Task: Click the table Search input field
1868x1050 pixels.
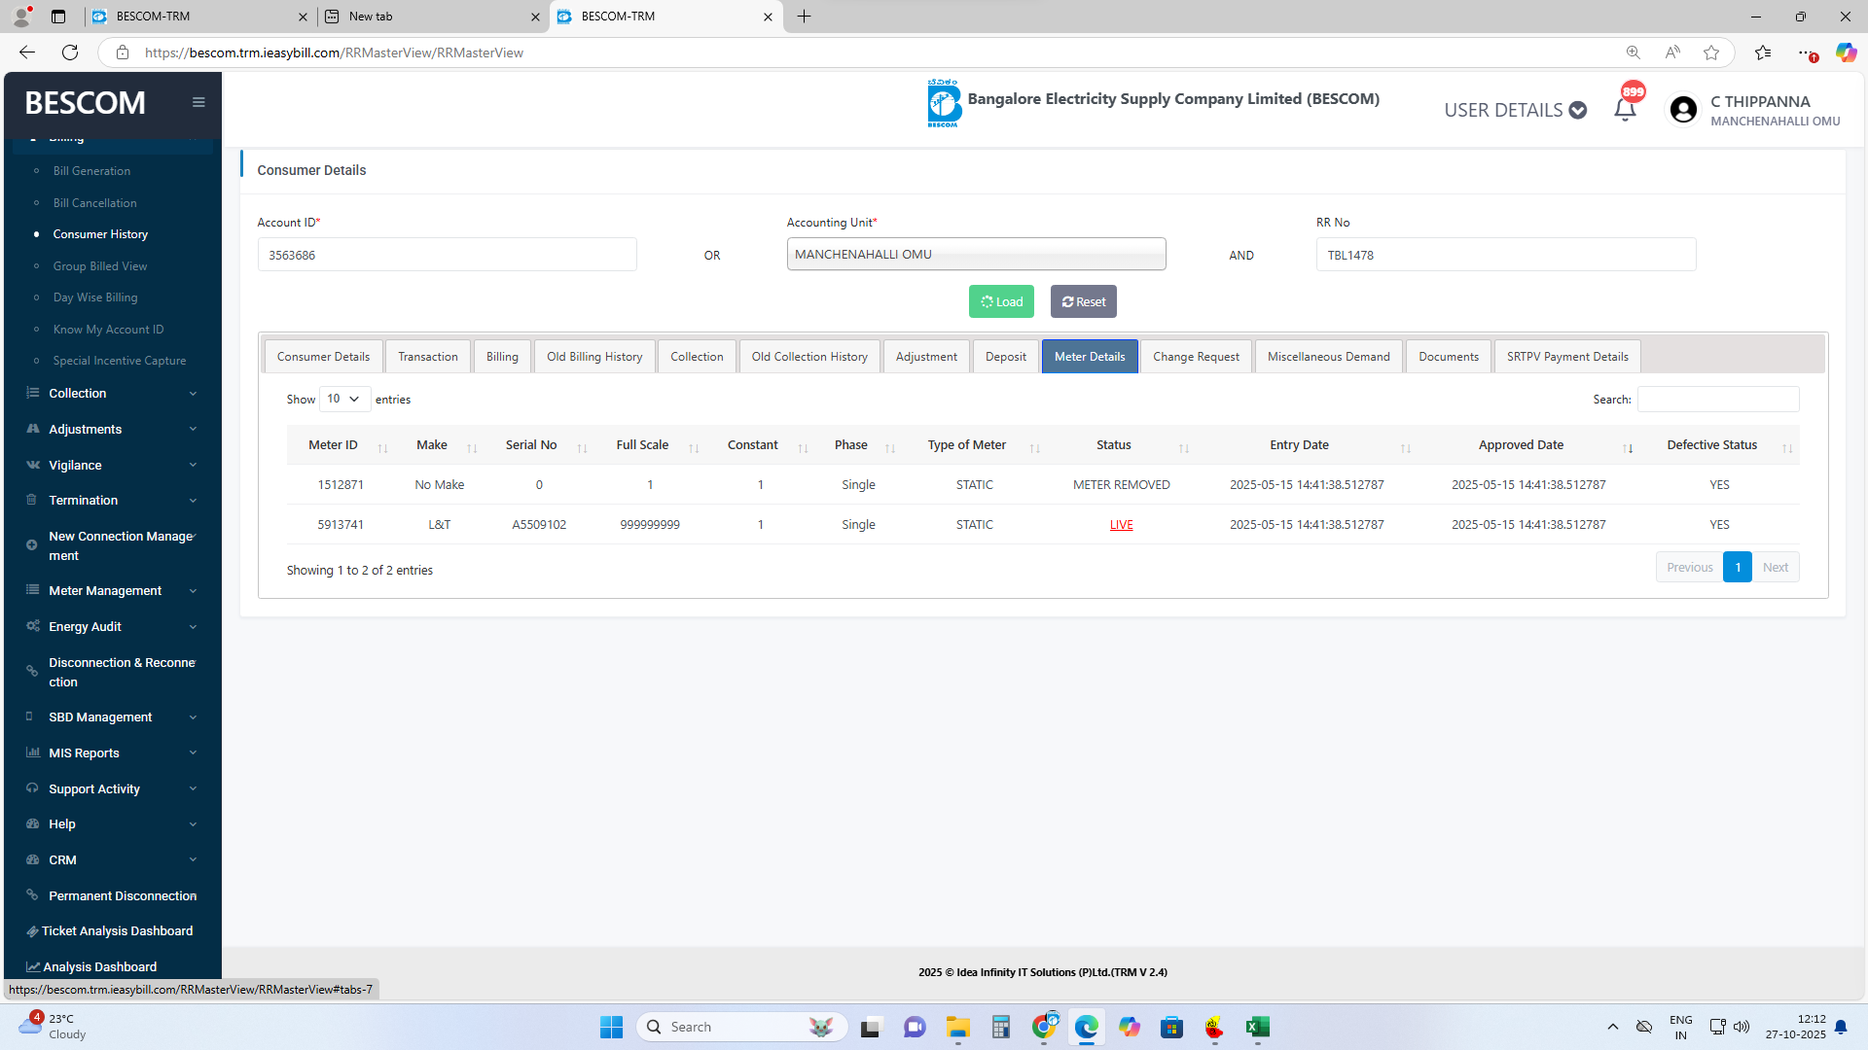Action: 1717,399
